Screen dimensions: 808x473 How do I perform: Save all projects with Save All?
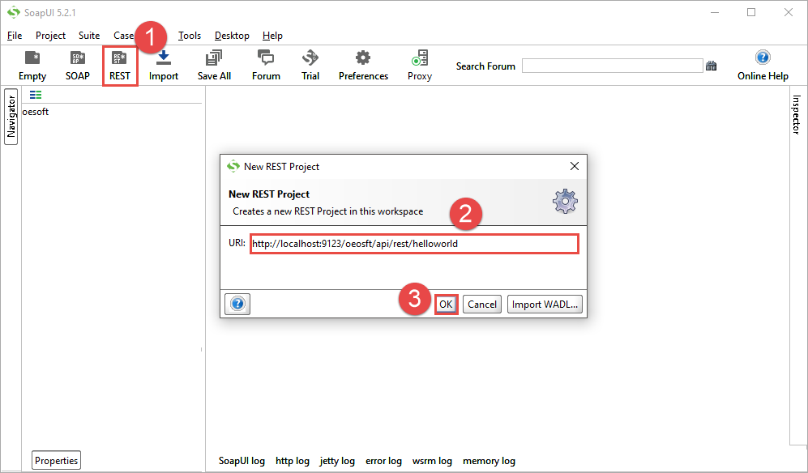point(214,66)
